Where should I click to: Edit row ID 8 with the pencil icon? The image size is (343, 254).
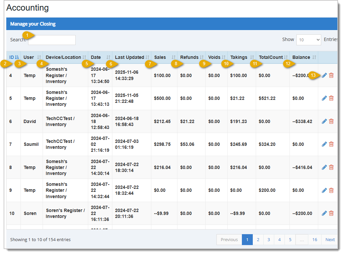pos(324,167)
